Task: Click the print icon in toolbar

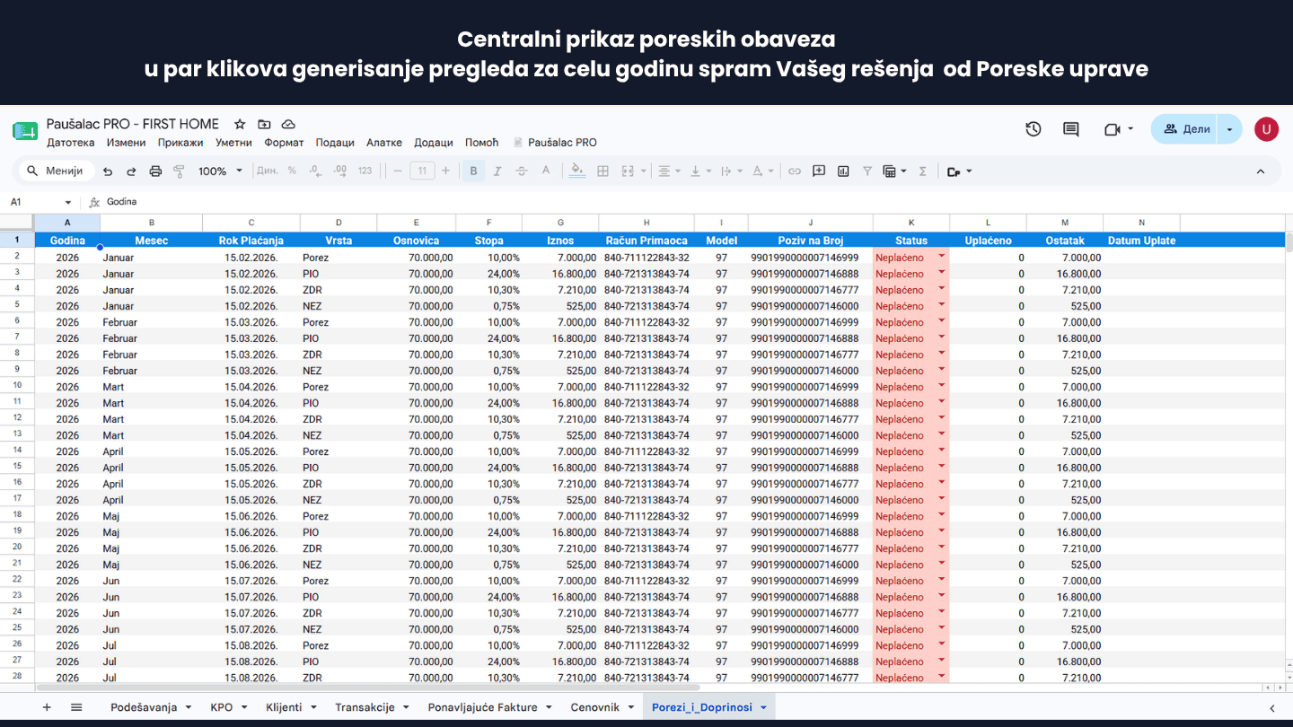Action: click(x=155, y=171)
